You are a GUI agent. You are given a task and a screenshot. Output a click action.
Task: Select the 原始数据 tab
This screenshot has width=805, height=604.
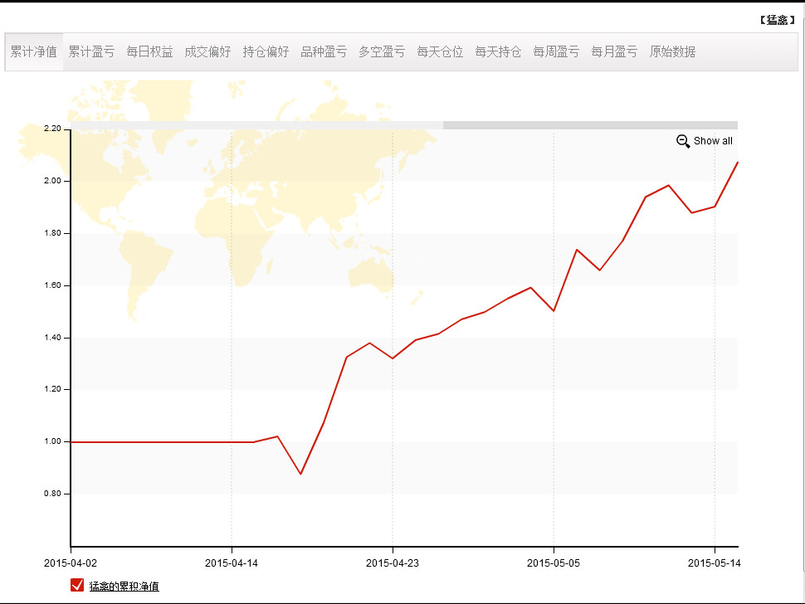click(672, 51)
